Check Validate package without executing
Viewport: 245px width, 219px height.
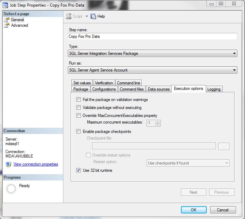[x=78, y=107]
